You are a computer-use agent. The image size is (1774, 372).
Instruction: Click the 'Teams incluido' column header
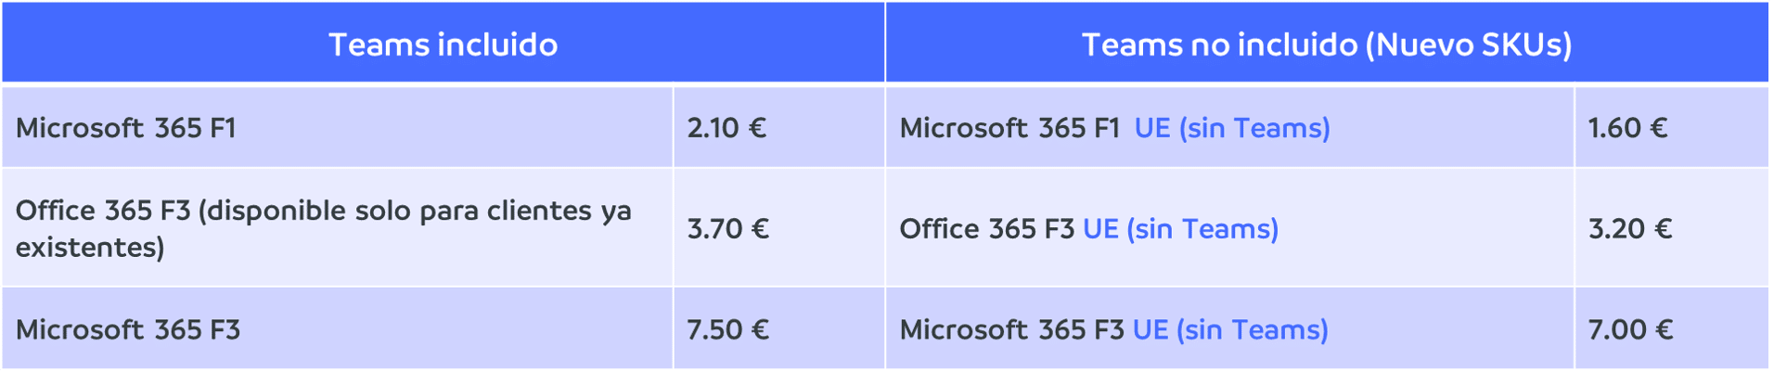click(x=443, y=43)
